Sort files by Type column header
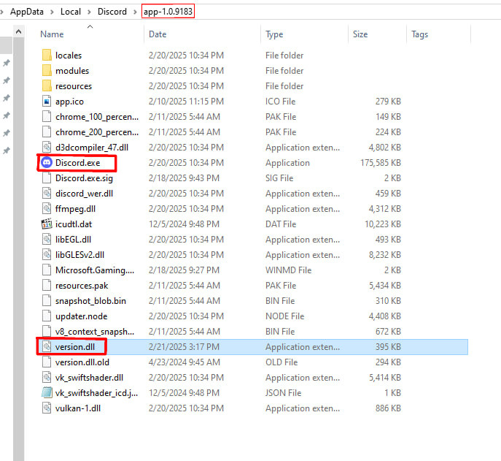501x461 pixels. pyautogui.click(x=274, y=34)
